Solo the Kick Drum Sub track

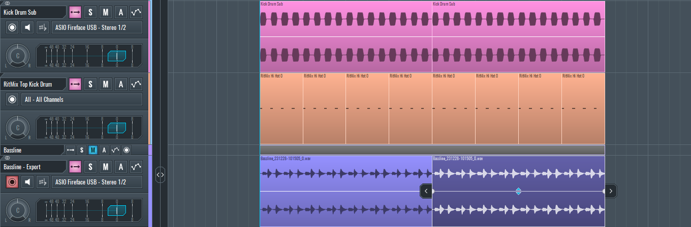click(90, 12)
